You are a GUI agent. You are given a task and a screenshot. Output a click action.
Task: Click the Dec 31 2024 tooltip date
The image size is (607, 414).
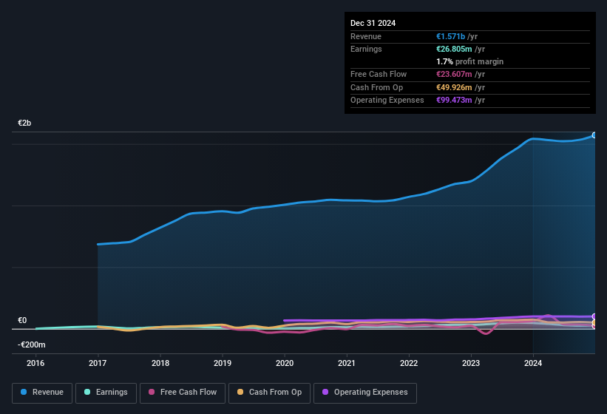click(x=373, y=23)
